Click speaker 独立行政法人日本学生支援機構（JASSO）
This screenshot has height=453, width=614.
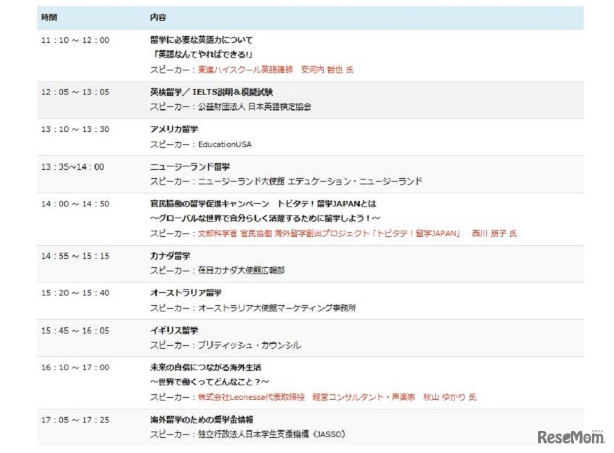point(271,434)
